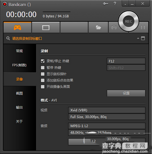Click the search magnifier icon
The height and width of the screenshot is (154, 152).
point(8,38)
